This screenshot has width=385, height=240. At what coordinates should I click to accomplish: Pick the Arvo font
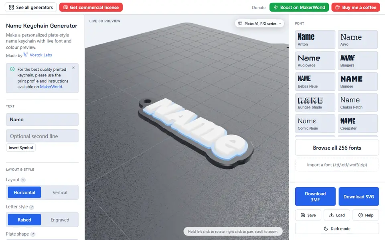[357, 40]
